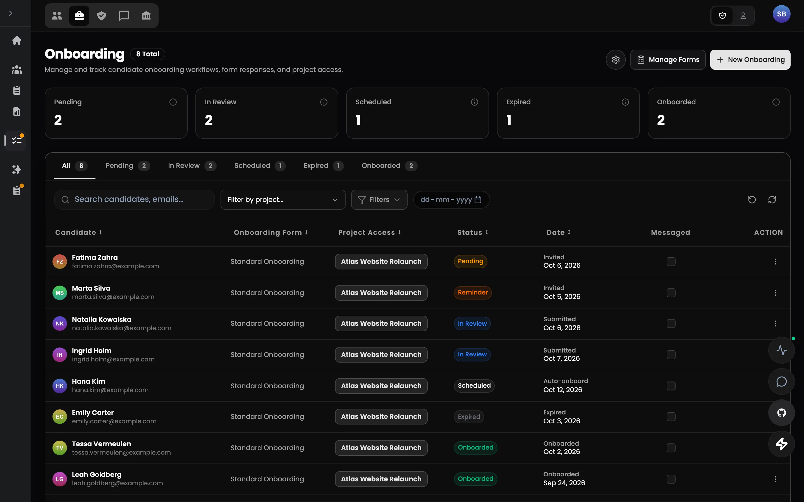804x502 pixels.
Task: Open the GitHub floating button
Action: [781, 413]
